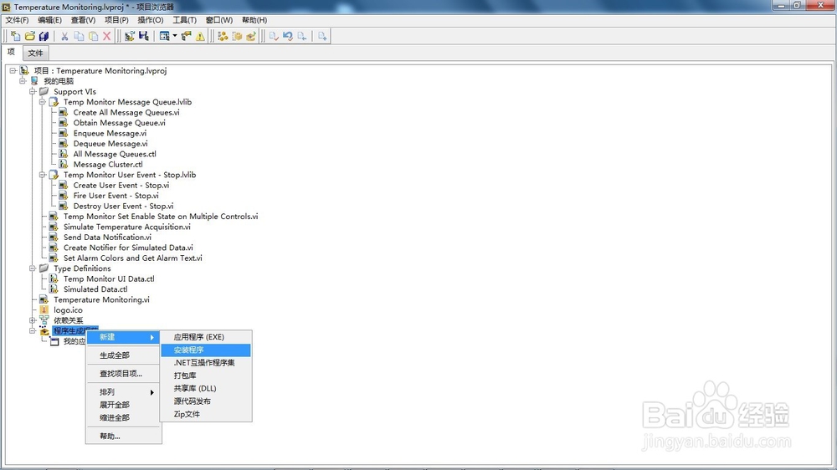The width and height of the screenshot is (837, 470).
Task: Open the 窗口(W) menu
Action: click(219, 20)
